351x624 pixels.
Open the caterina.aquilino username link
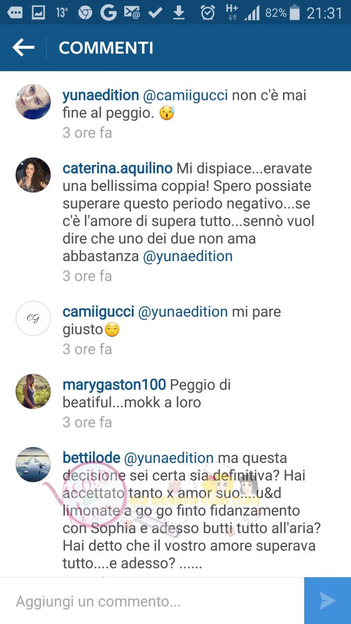pyautogui.click(x=118, y=169)
